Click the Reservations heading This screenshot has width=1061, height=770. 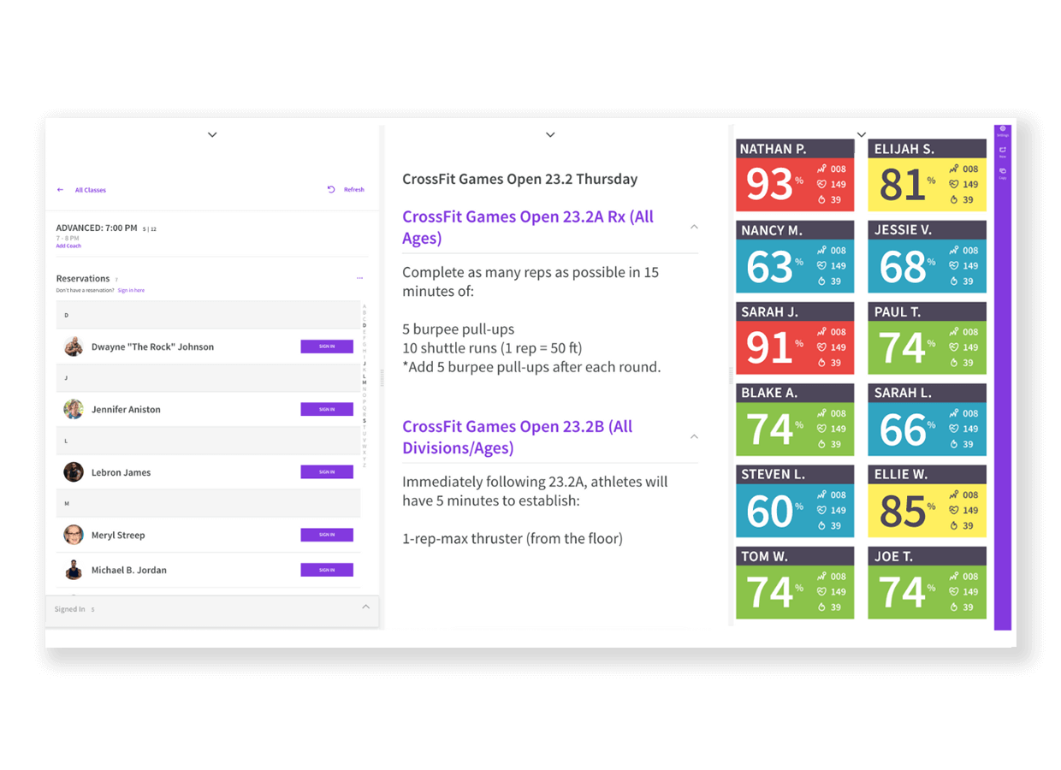pos(83,278)
